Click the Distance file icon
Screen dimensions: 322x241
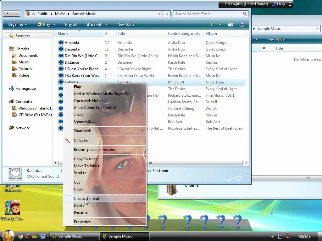click(61, 62)
